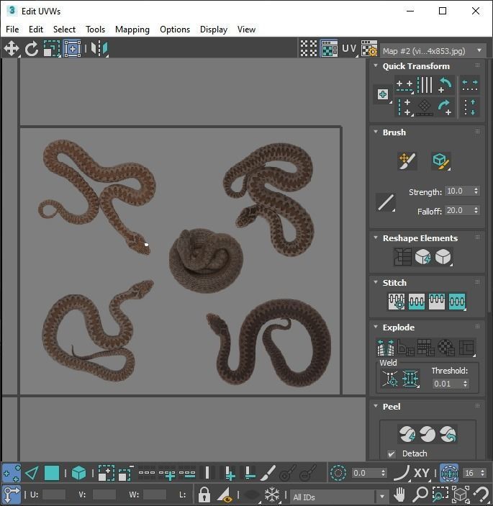
Task: Click Straighten Selection in Reshape Elements
Action: coord(402,257)
